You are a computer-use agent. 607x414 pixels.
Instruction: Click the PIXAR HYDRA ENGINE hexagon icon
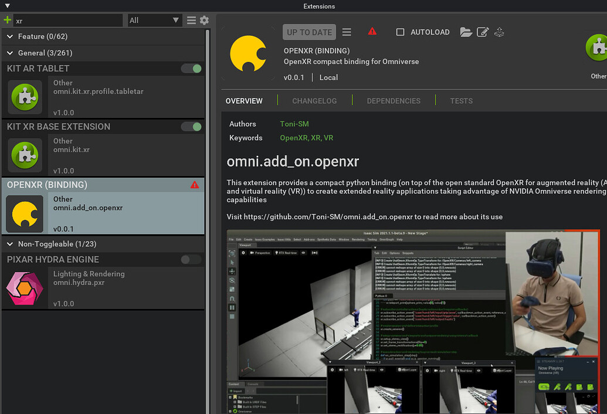pyautogui.click(x=24, y=288)
